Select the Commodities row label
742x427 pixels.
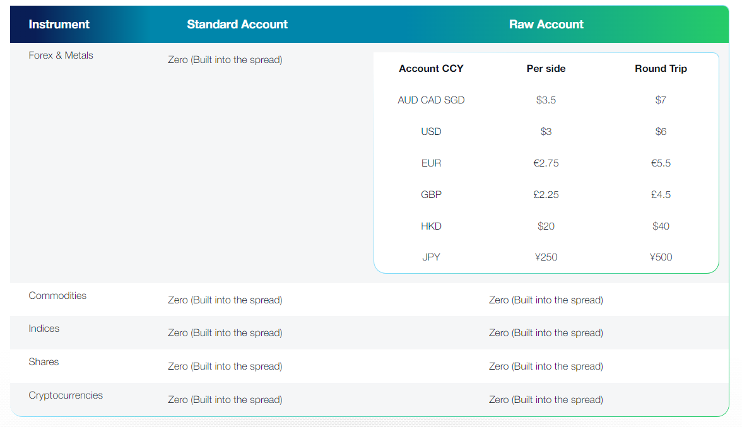(x=57, y=296)
